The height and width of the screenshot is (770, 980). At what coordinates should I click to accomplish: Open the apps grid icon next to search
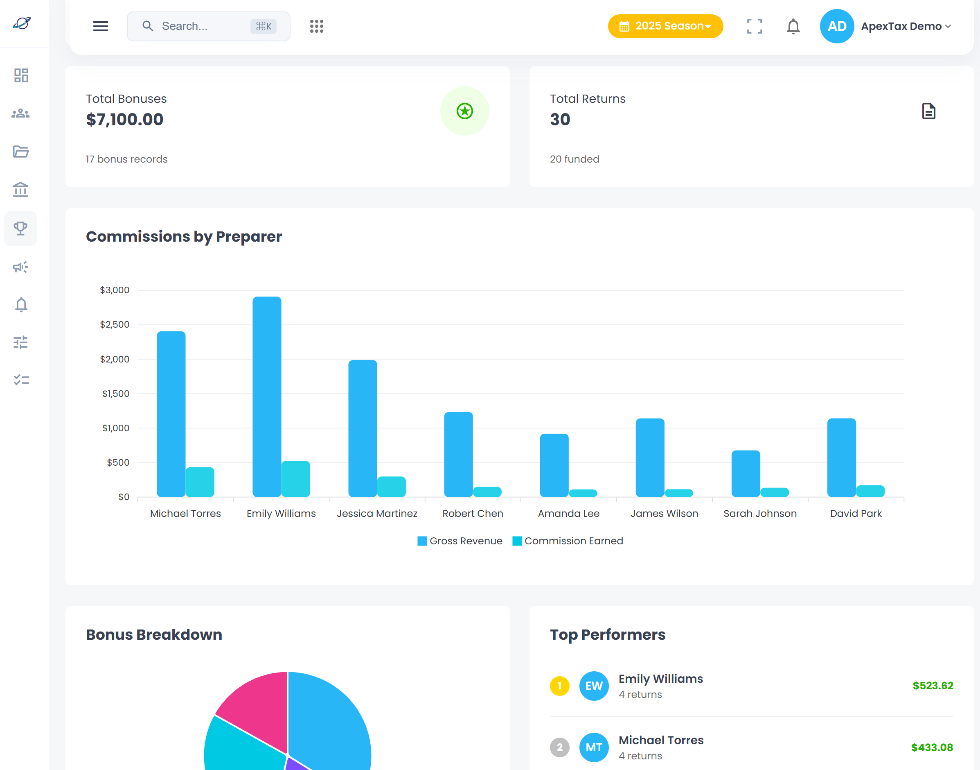click(317, 26)
